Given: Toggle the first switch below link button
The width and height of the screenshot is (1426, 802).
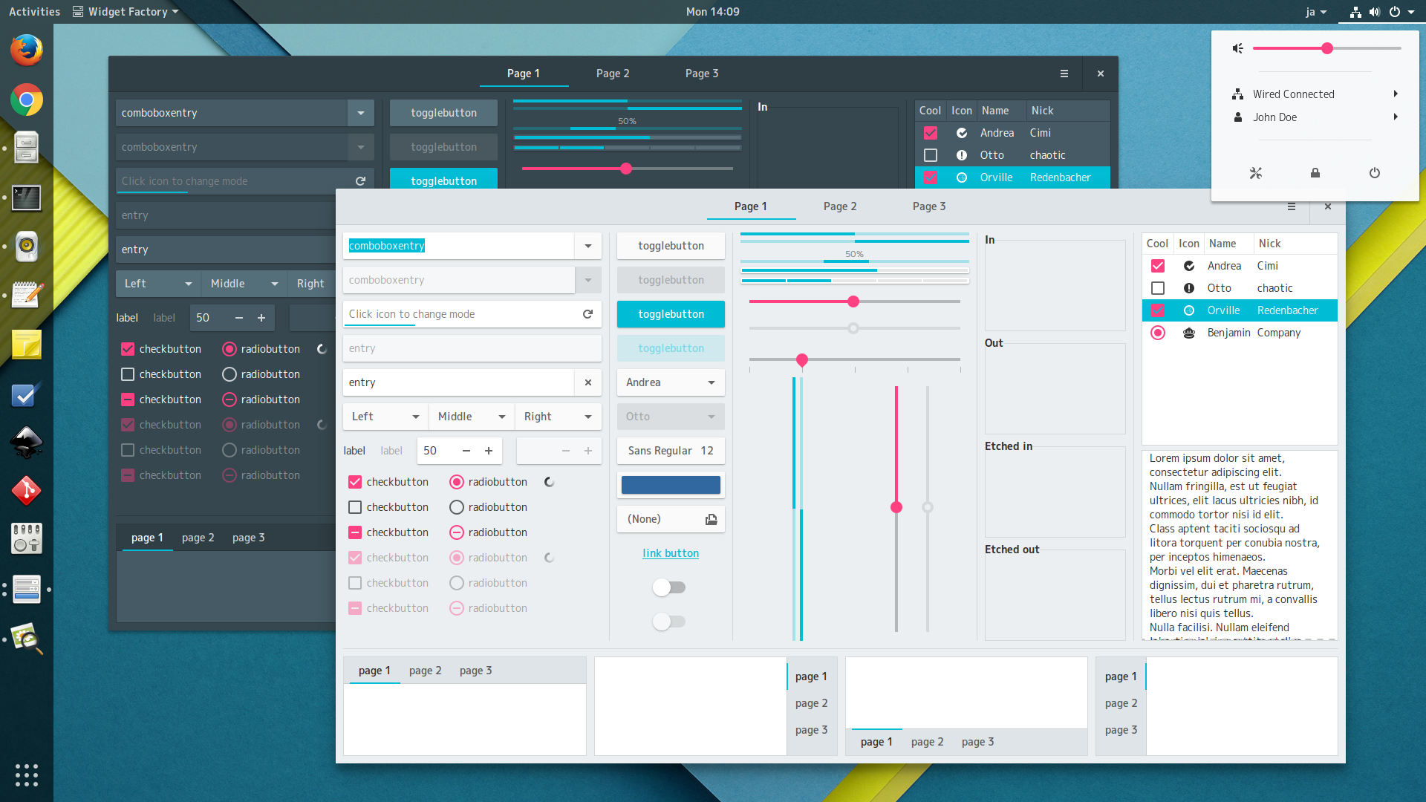Looking at the screenshot, I should (x=669, y=587).
